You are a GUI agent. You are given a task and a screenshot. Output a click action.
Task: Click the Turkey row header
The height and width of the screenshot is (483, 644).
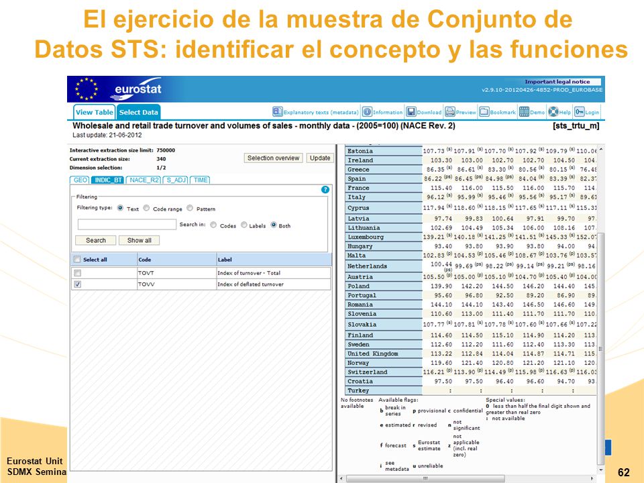(x=384, y=390)
